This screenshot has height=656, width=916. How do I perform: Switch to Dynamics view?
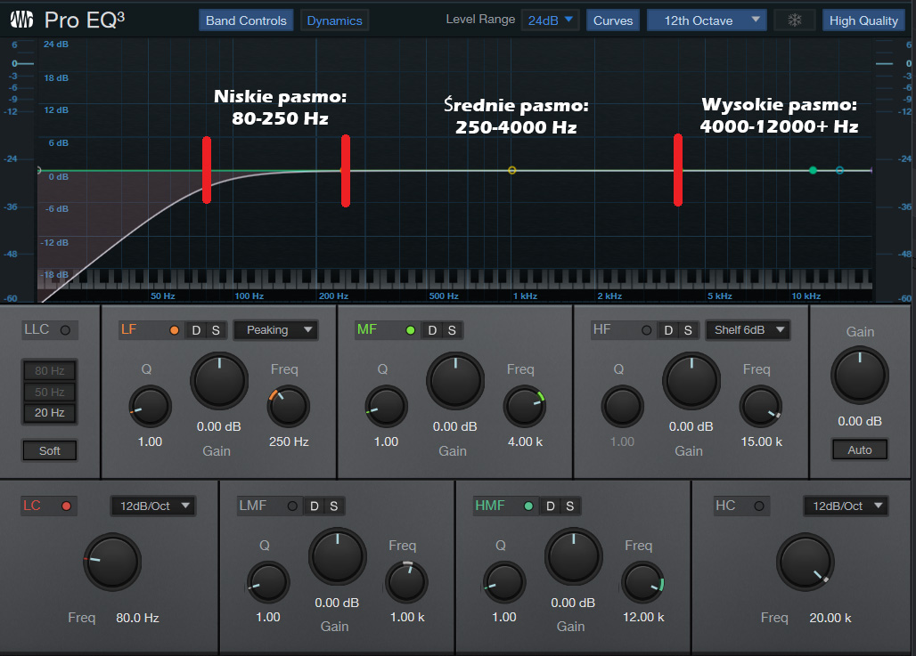(334, 20)
